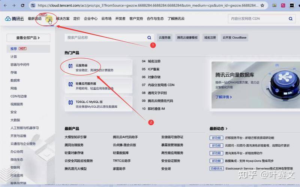Image resolution: width=300 pixels, height=187 pixels.
Task: Open site info icon in address bar
Action: pos(33,5)
